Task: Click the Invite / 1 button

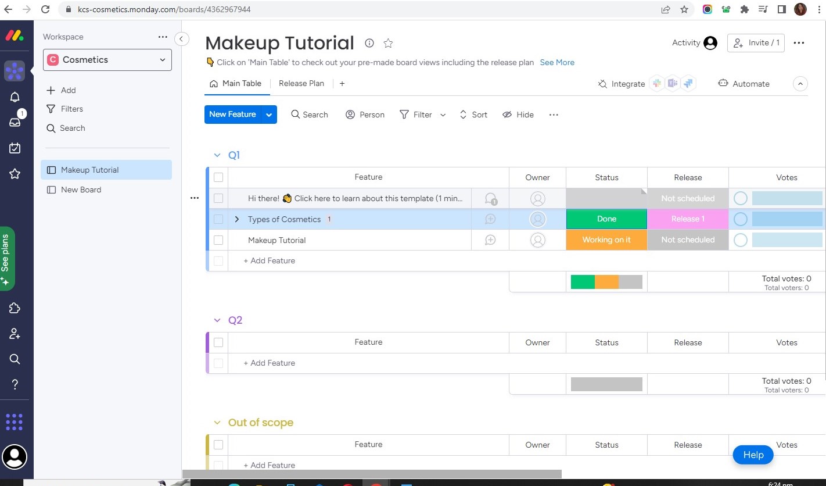Action: 756,42
